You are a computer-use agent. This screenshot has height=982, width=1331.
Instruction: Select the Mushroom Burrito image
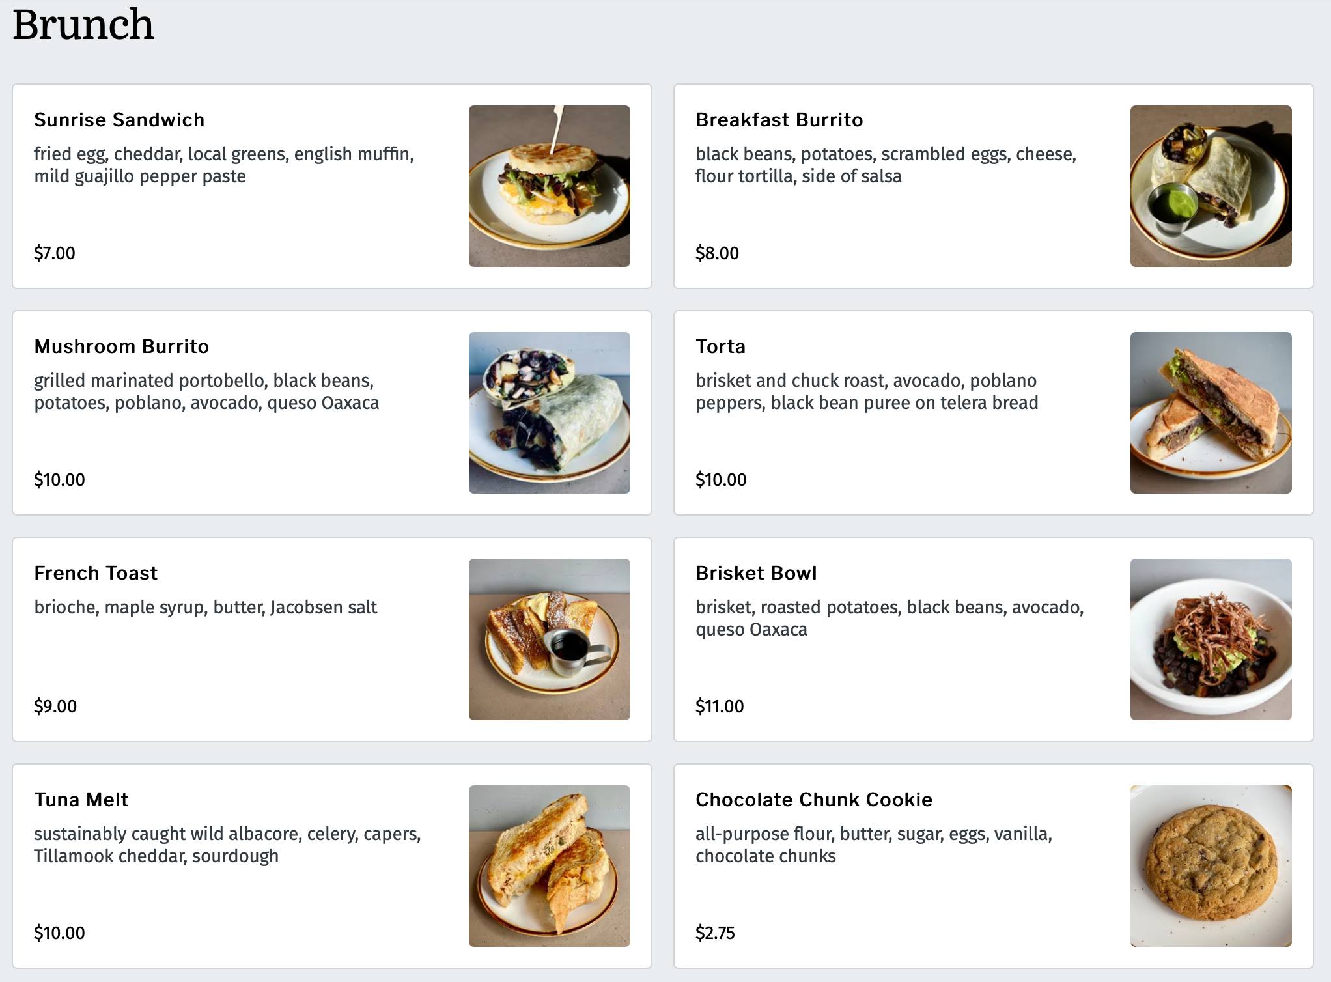tap(549, 413)
